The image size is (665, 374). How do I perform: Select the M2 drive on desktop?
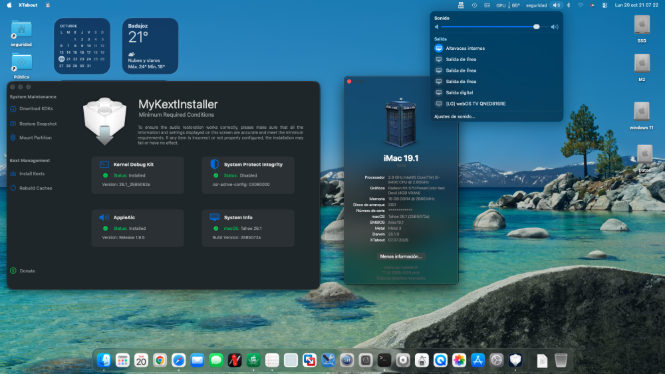point(642,67)
